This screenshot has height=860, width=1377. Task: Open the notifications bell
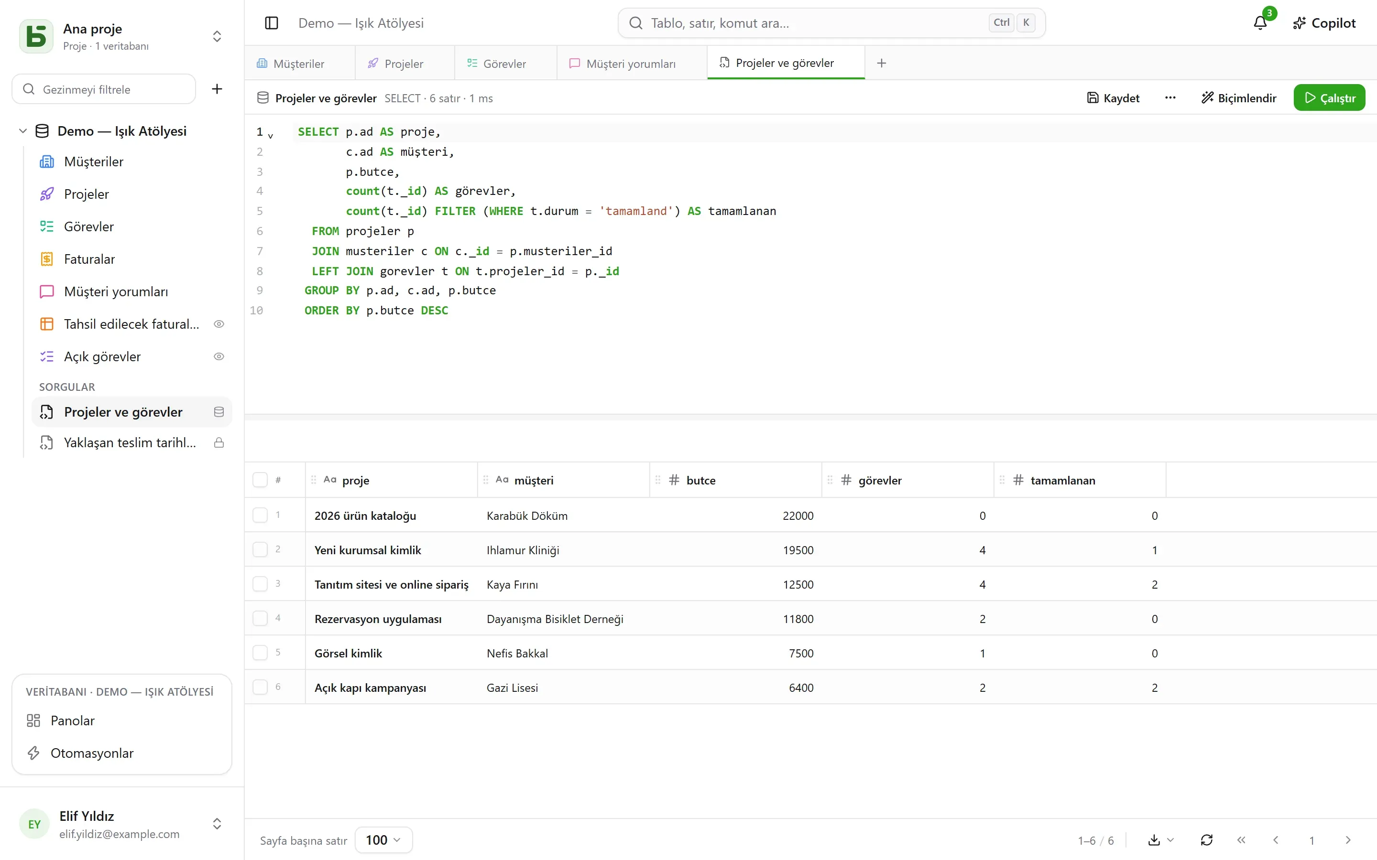point(1260,23)
